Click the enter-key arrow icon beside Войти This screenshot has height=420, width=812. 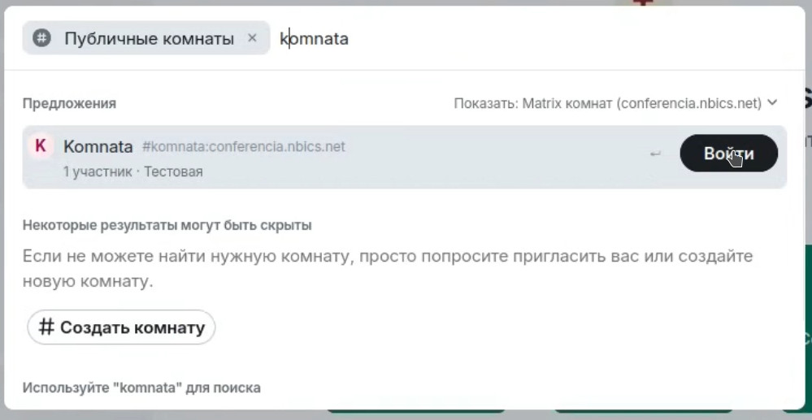[655, 154]
